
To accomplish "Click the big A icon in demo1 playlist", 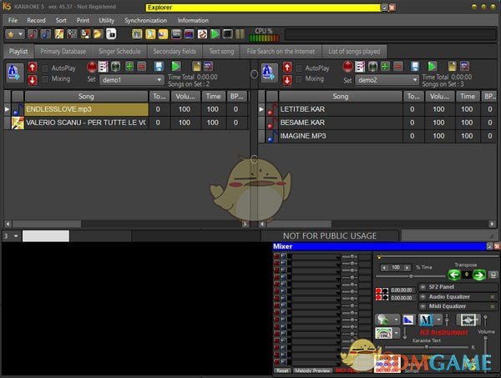I will [x=14, y=73].
